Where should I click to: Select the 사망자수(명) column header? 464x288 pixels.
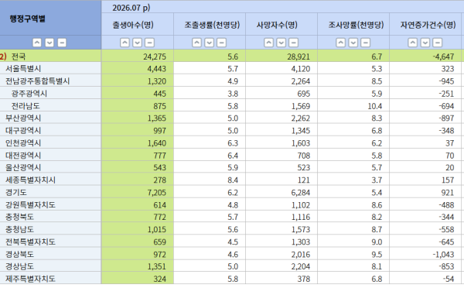[x=281, y=25]
